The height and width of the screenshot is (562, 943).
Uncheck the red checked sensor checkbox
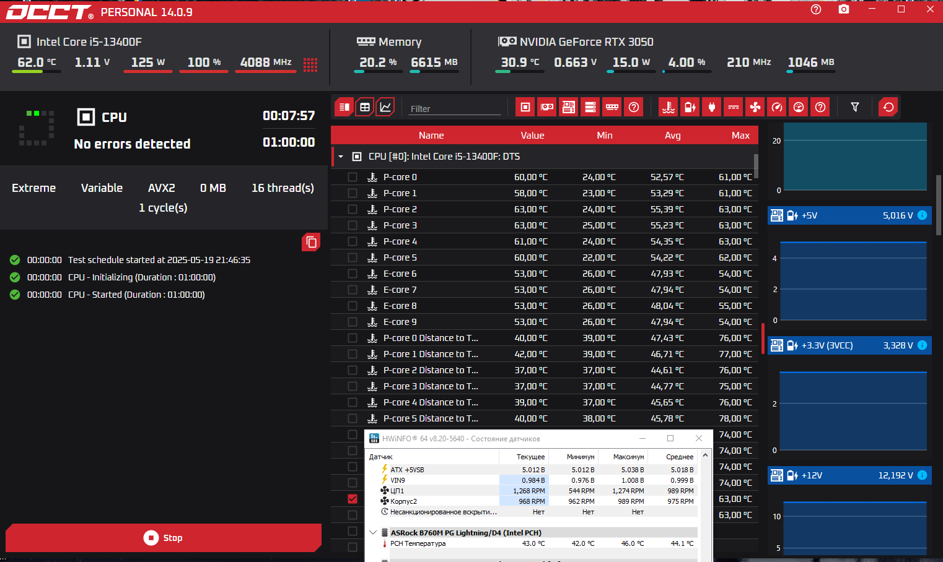353,499
